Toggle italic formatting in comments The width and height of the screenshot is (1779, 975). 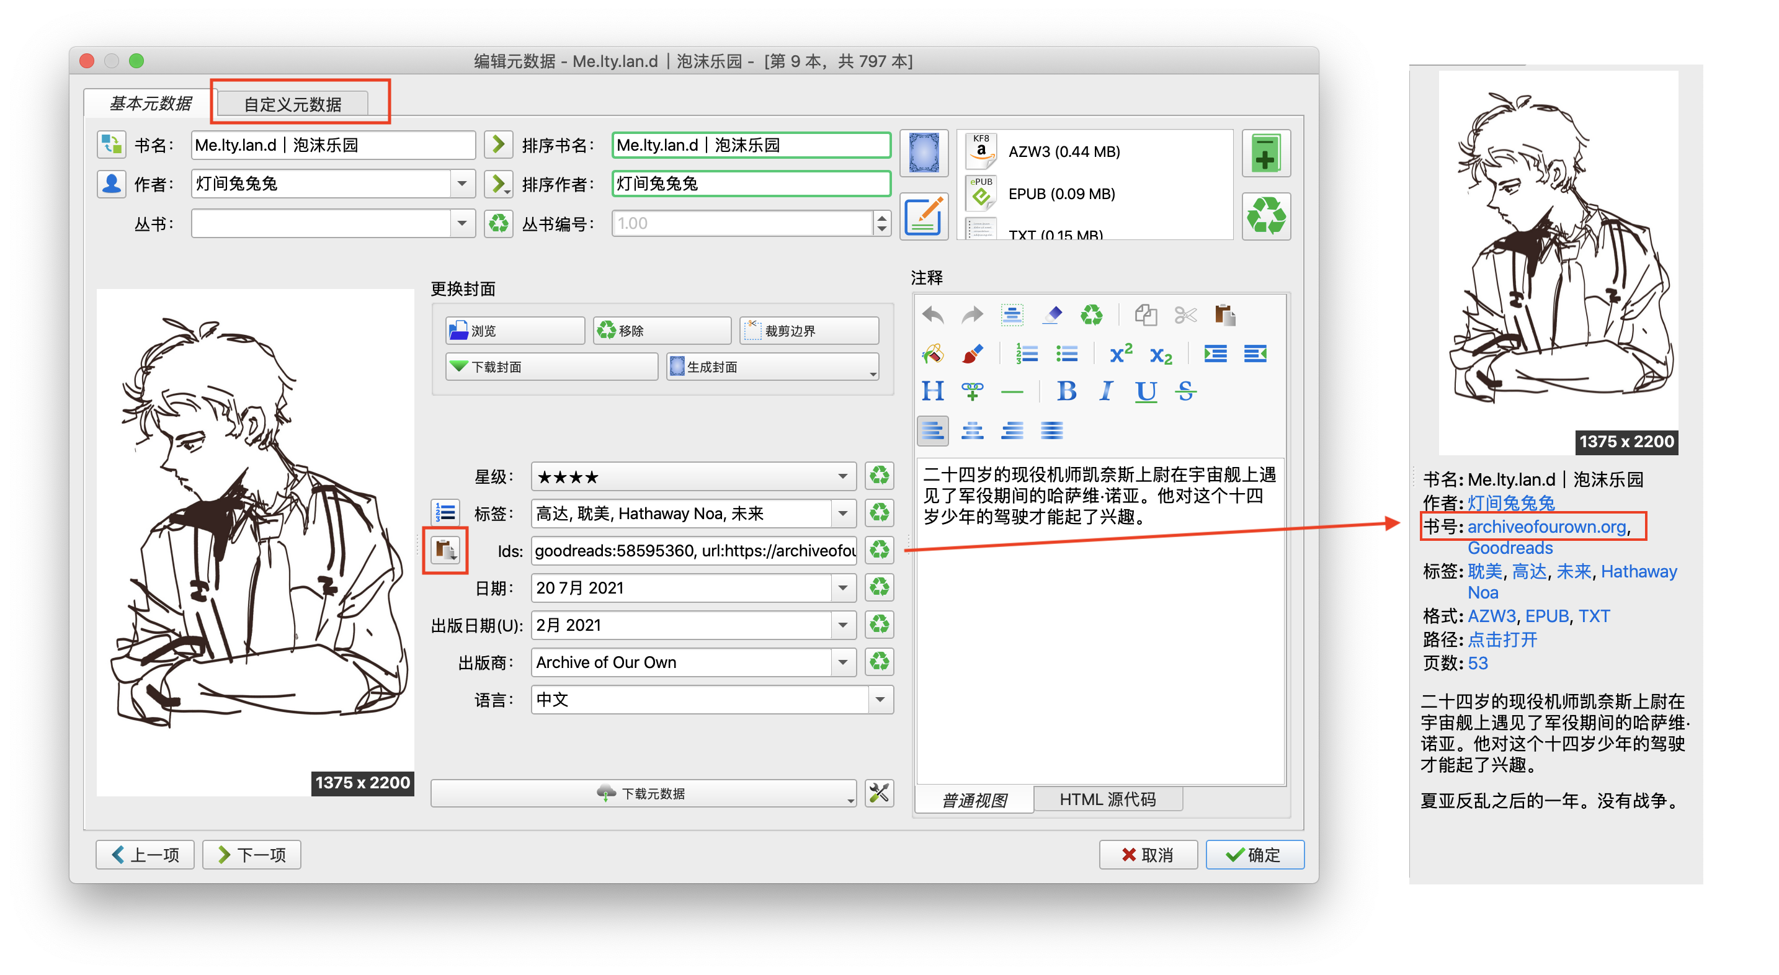pos(1105,391)
